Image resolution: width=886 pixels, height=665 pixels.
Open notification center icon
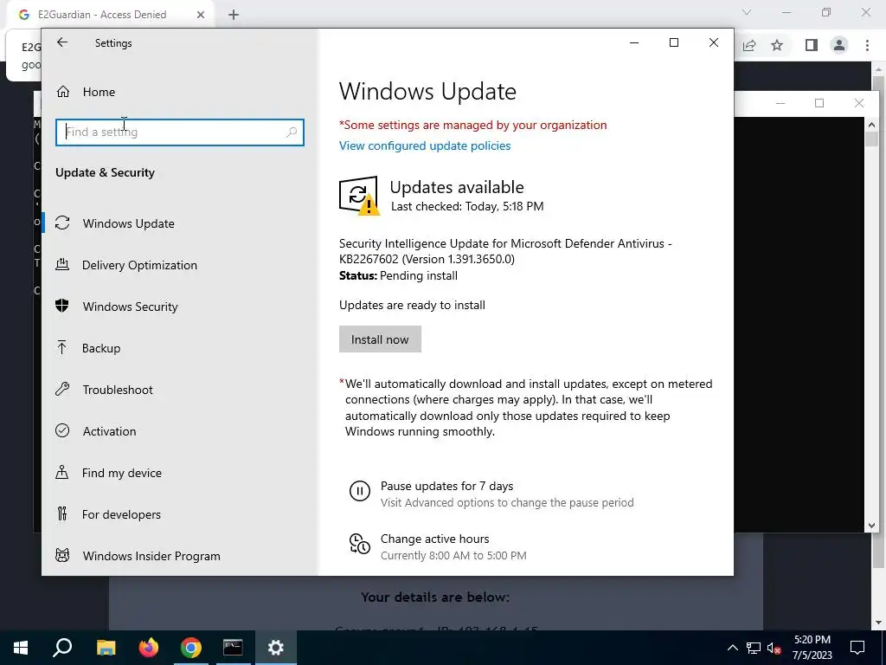[x=857, y=648]
